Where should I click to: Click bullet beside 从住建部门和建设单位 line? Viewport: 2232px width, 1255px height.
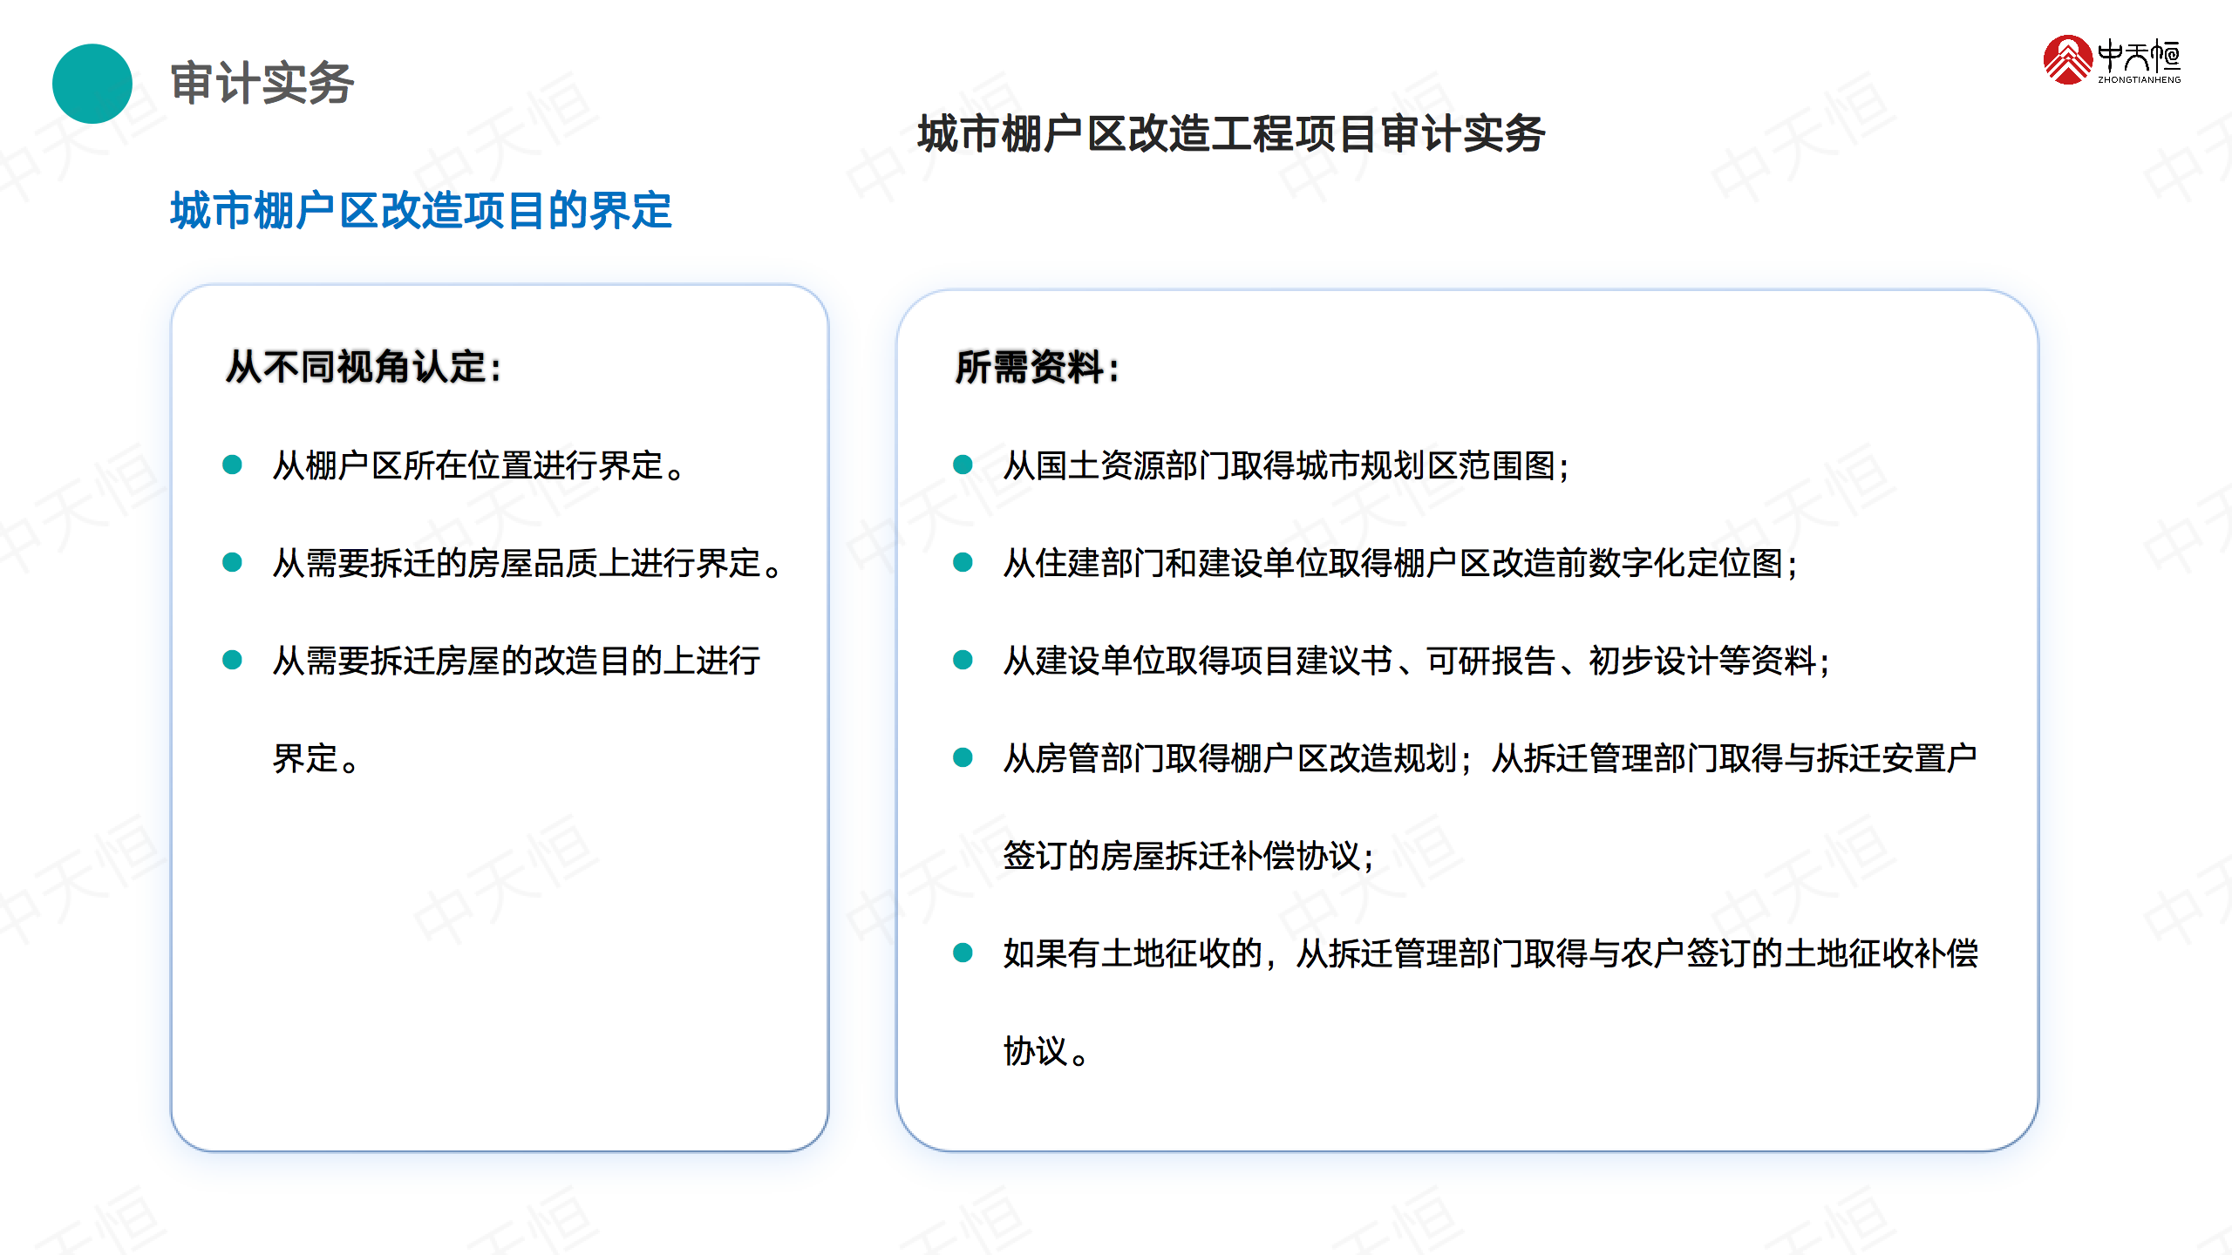click(x=963, y=562)
